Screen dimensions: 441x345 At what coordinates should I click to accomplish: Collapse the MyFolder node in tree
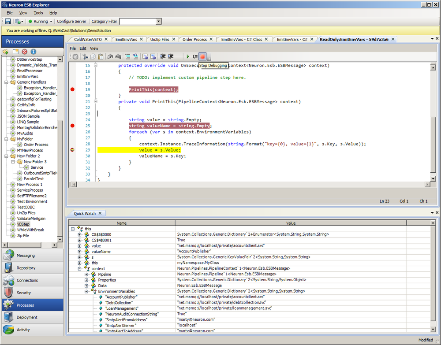6,139
